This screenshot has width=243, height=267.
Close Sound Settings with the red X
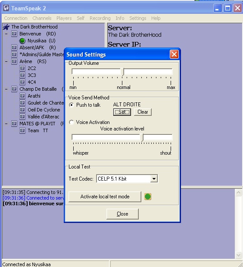click(174, 54)
